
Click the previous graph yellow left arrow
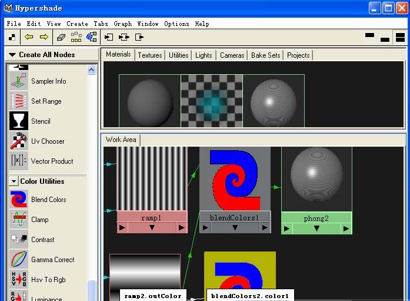29,37
